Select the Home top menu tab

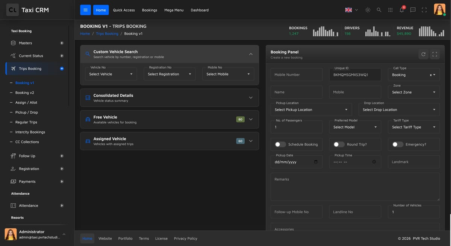point(101,10)
